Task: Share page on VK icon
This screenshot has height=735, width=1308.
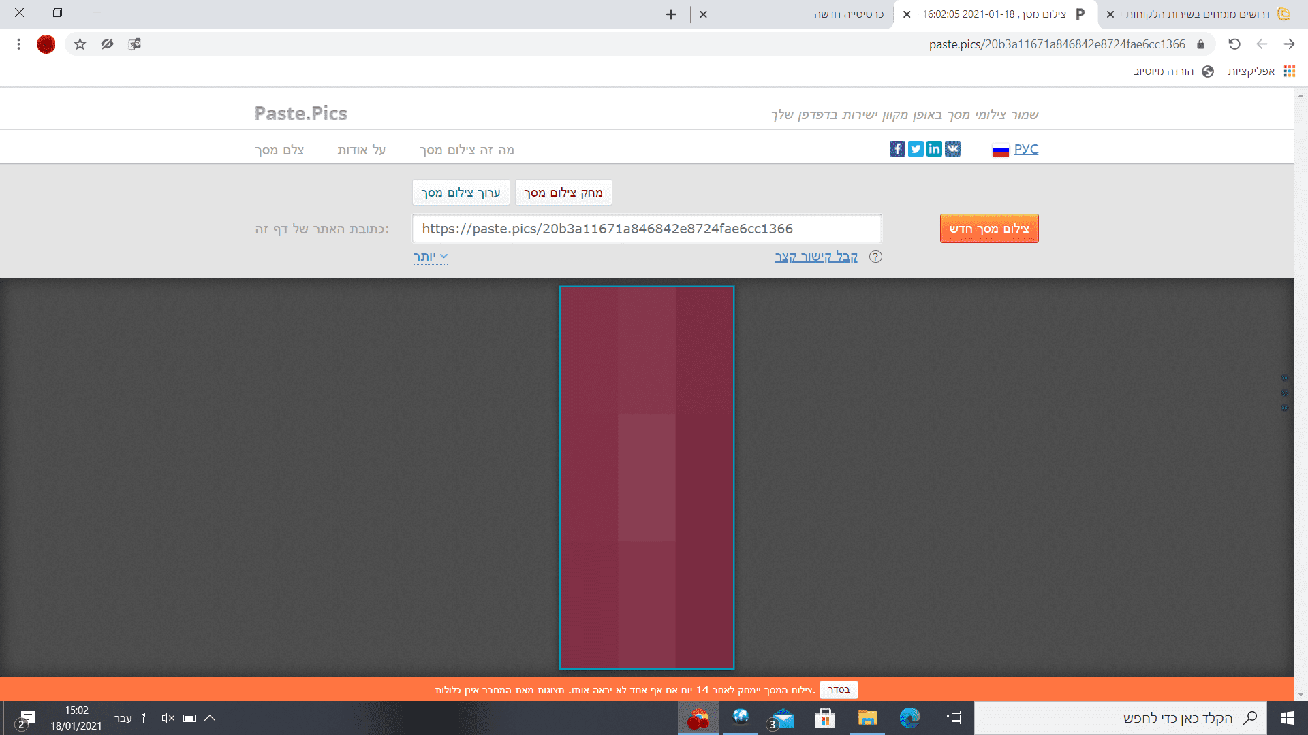Action: 952,149
